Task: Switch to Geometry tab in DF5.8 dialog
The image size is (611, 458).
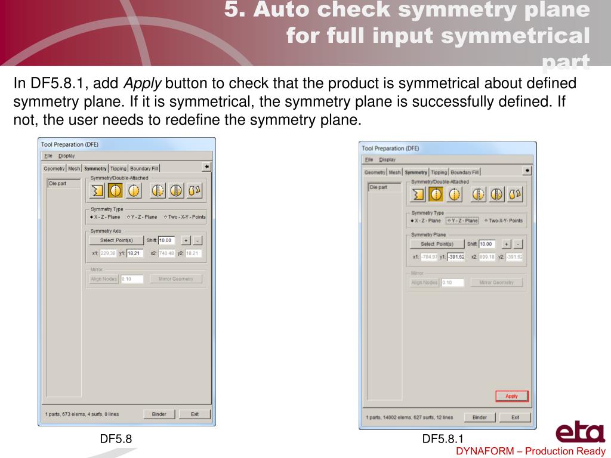Action: pyautogui.click(x=54, y=169)
